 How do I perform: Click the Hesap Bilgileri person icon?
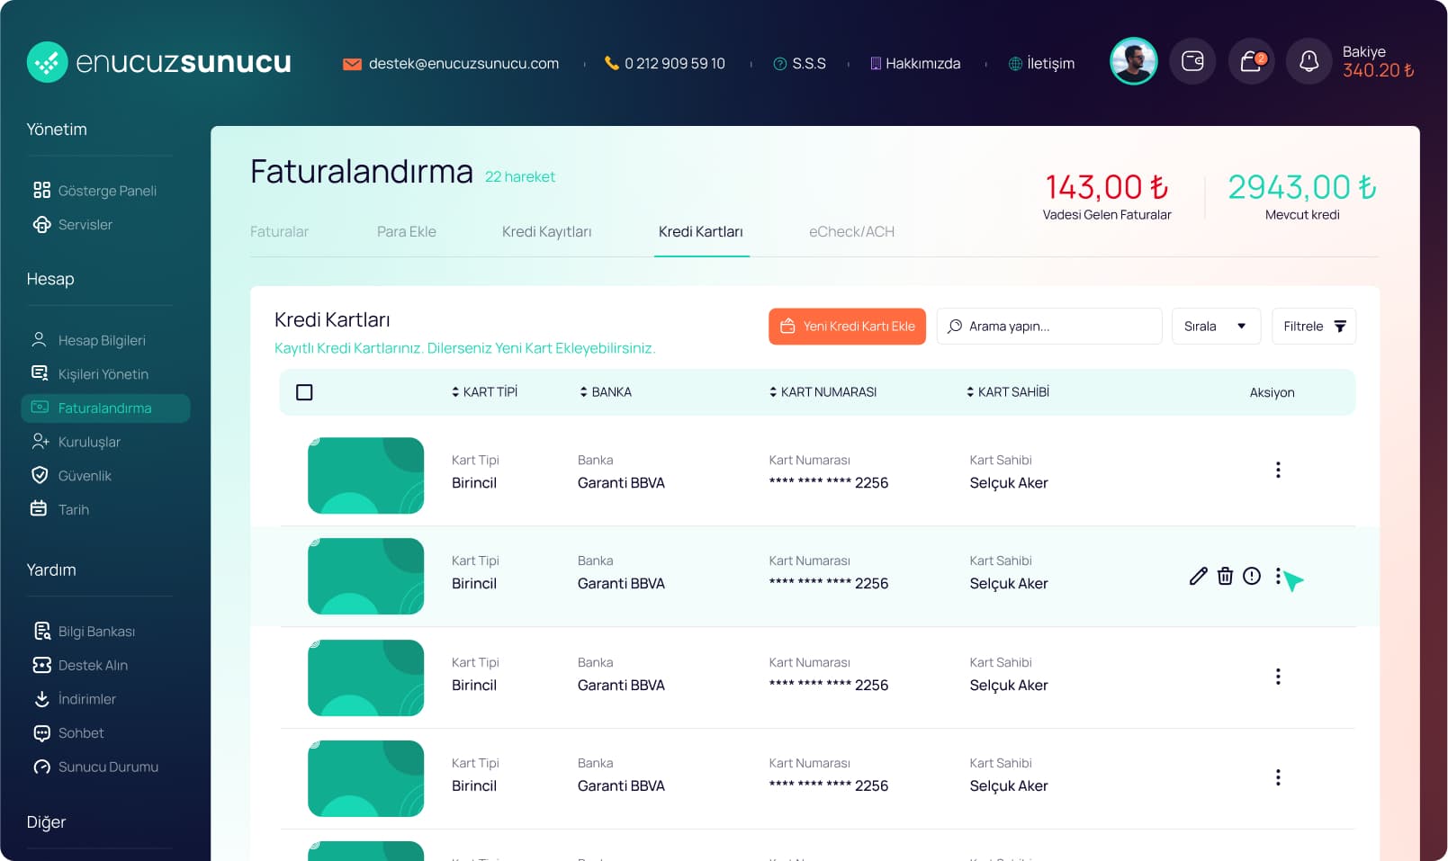[39, 339]
